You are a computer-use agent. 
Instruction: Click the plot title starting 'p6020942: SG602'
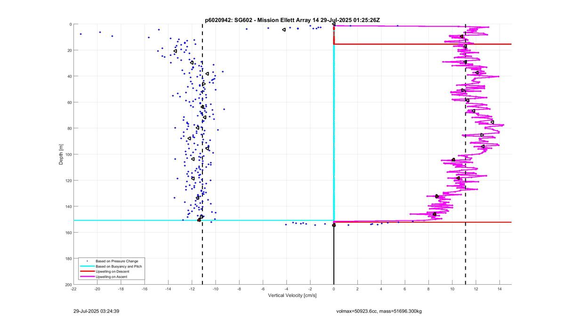coord(292,20)
